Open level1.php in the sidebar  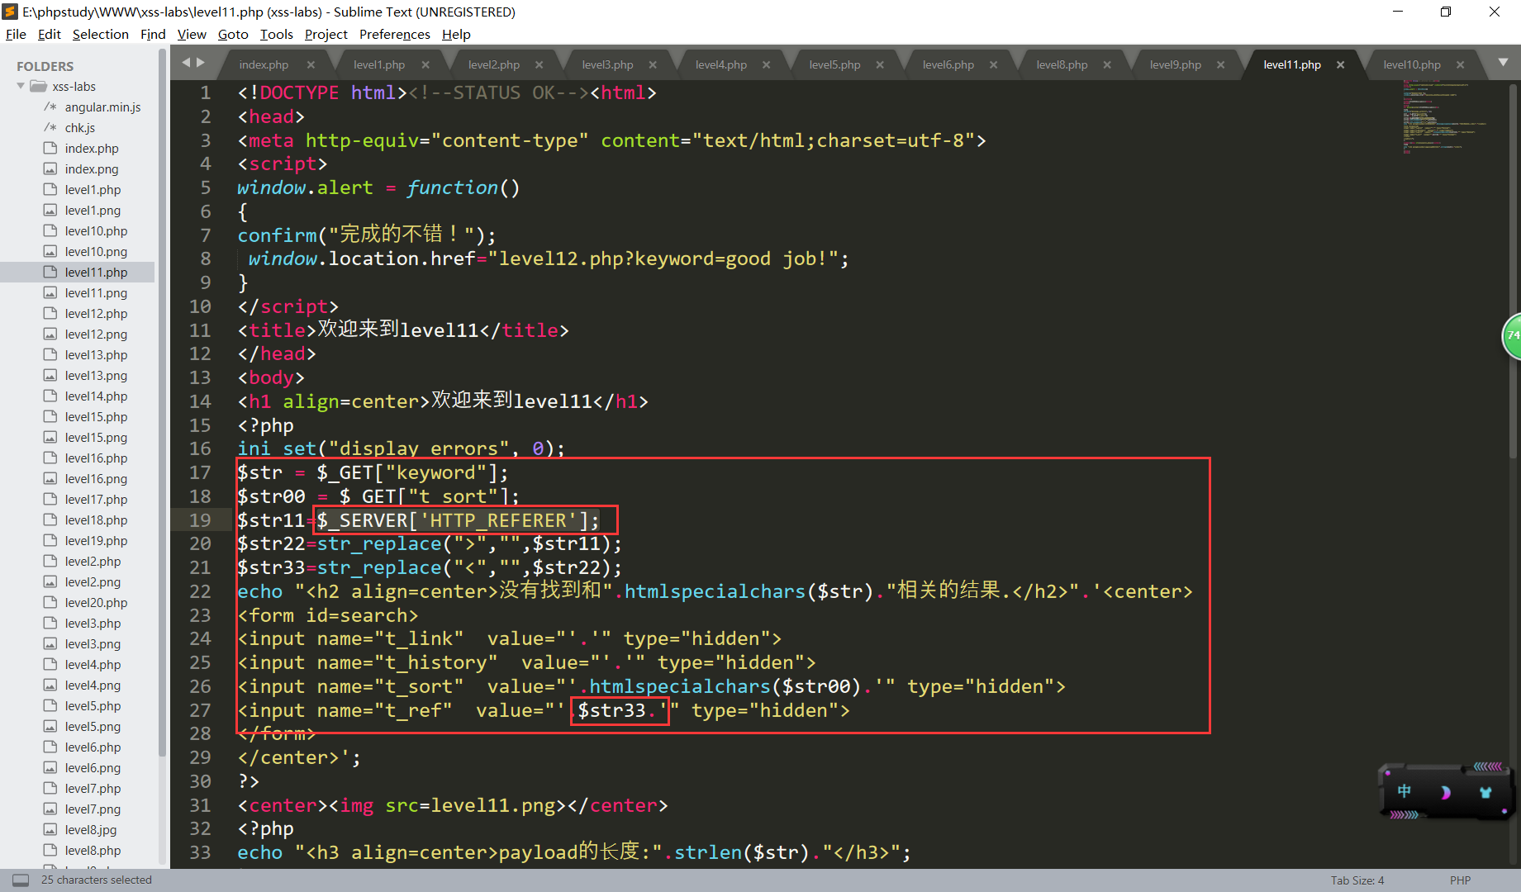click(93, 190)
